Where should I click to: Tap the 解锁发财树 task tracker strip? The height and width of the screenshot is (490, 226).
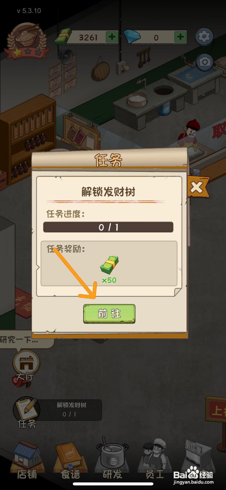pyautogui.click(x=71, y=410)
